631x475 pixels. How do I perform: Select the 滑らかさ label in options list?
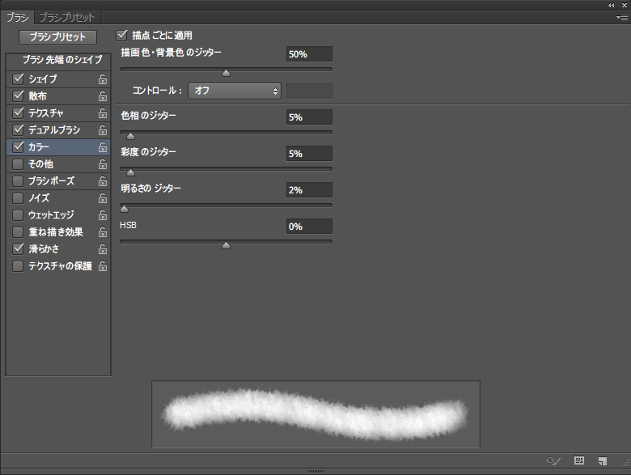(44, 249)
